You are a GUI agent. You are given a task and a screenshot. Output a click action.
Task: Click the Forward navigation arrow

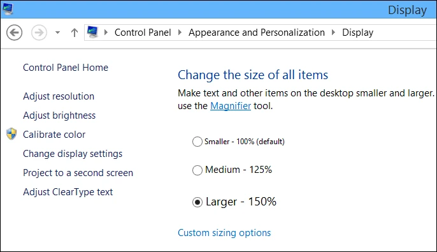39,33
